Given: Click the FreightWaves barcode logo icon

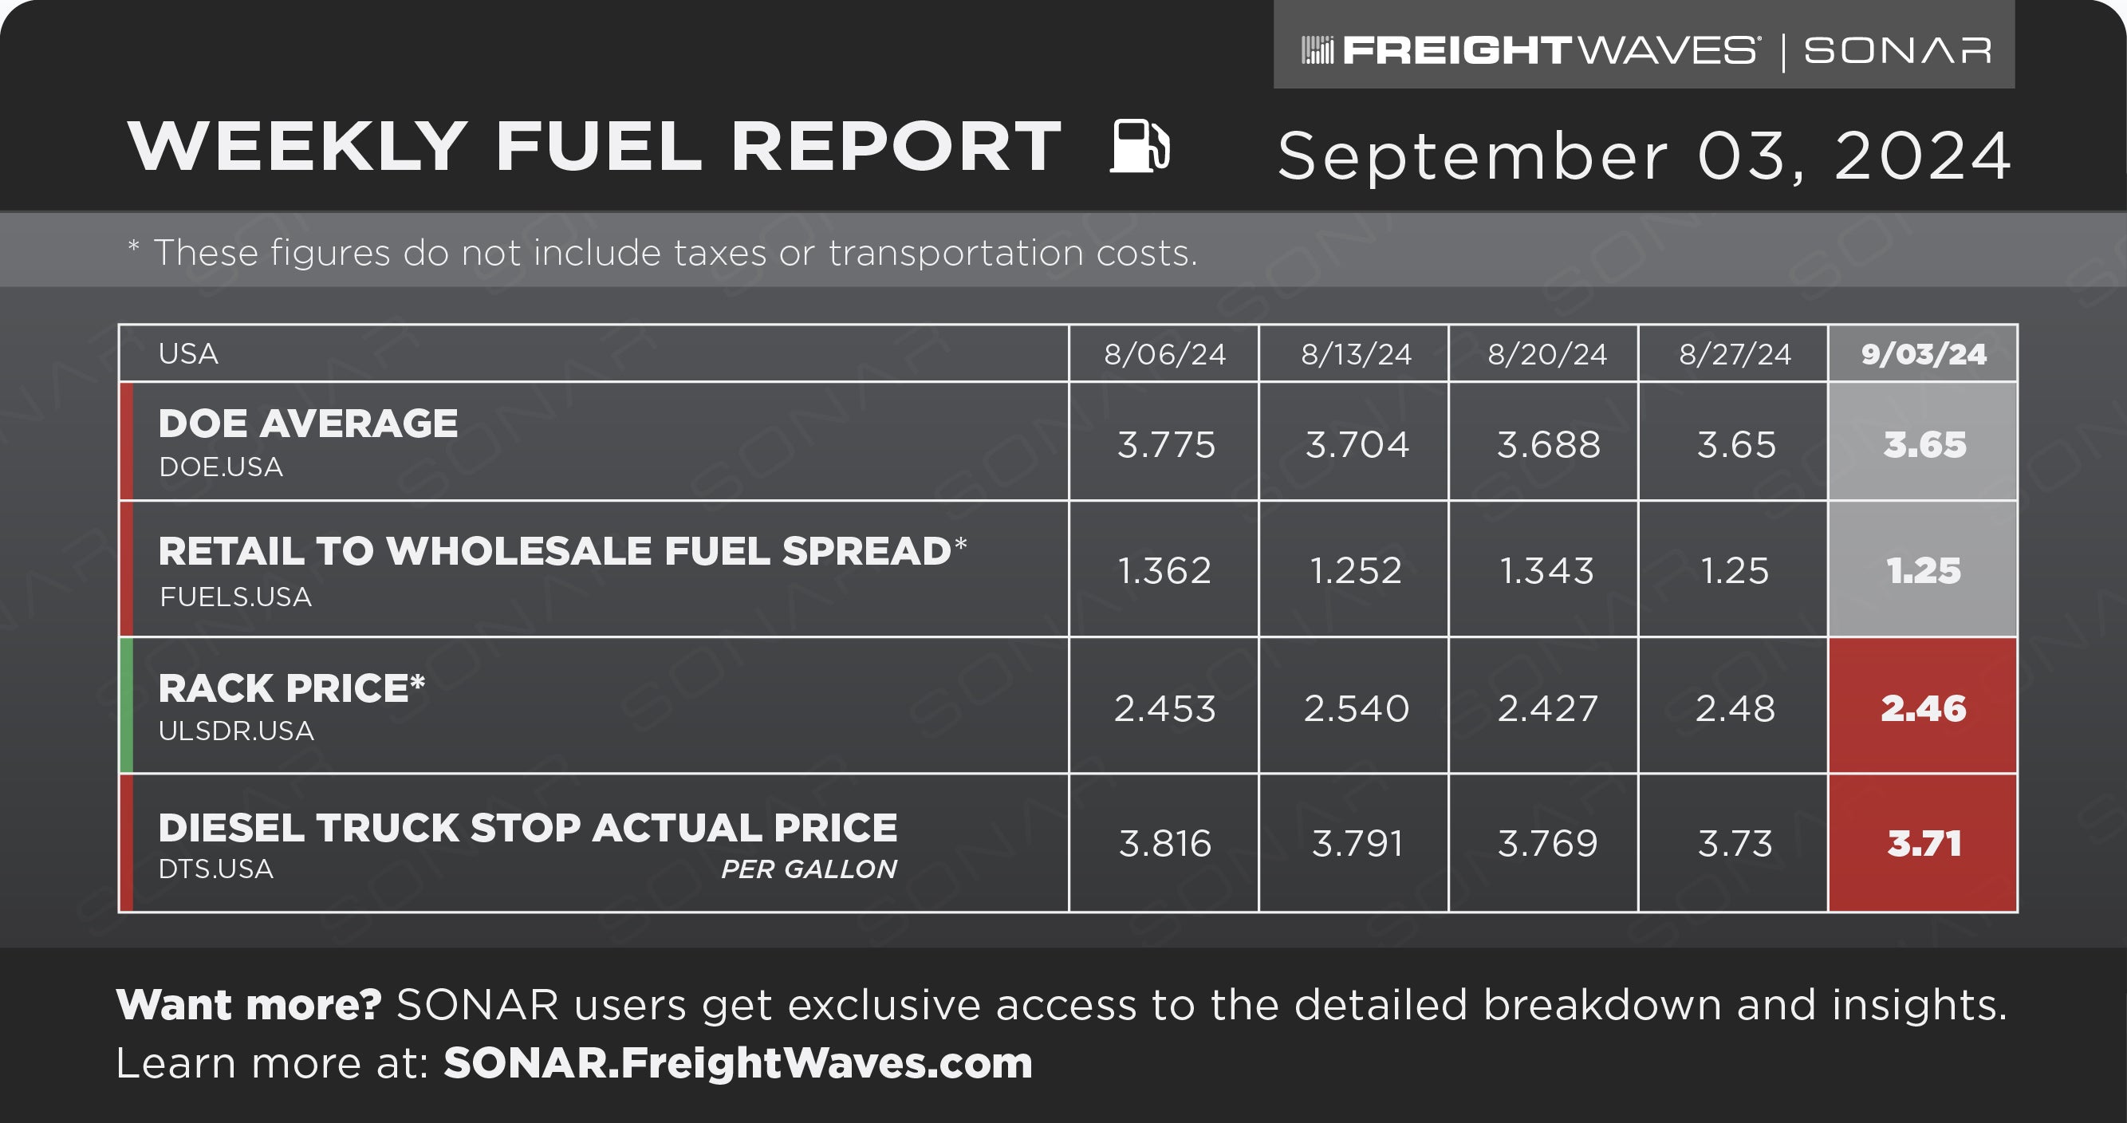Looking at the screenshot, I should coord(1317,49).
